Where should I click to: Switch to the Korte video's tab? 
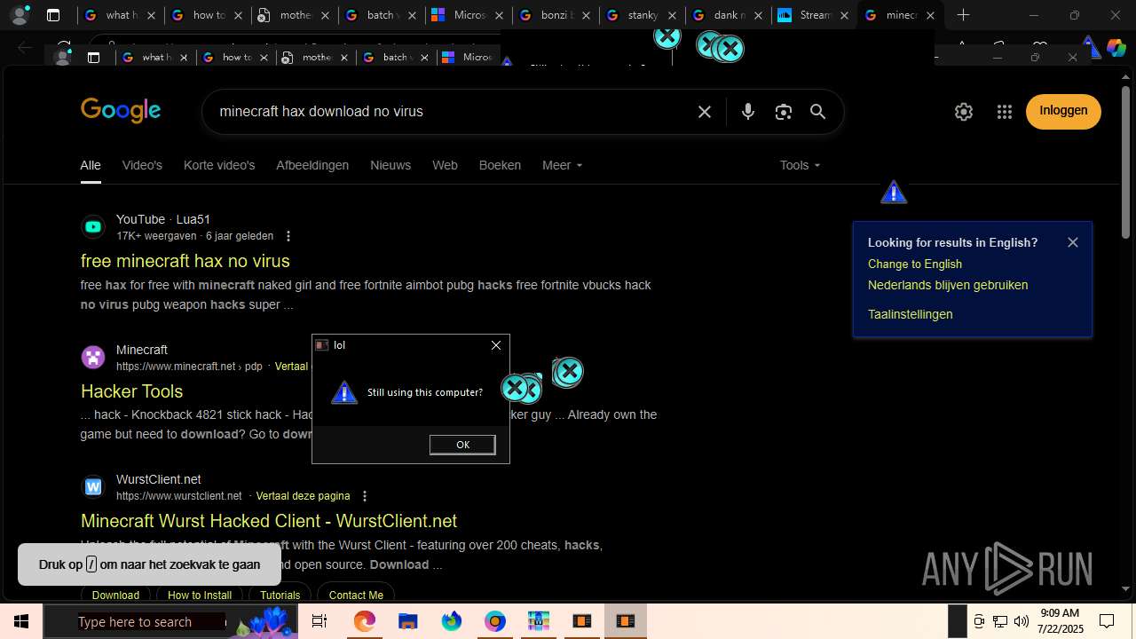pyautogui.click(x=219, y=165)
